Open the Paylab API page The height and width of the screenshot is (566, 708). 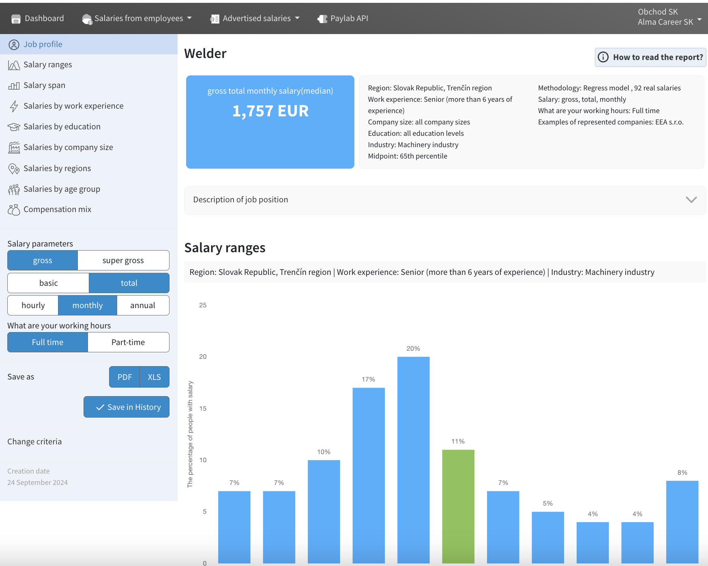click(343, 18)
